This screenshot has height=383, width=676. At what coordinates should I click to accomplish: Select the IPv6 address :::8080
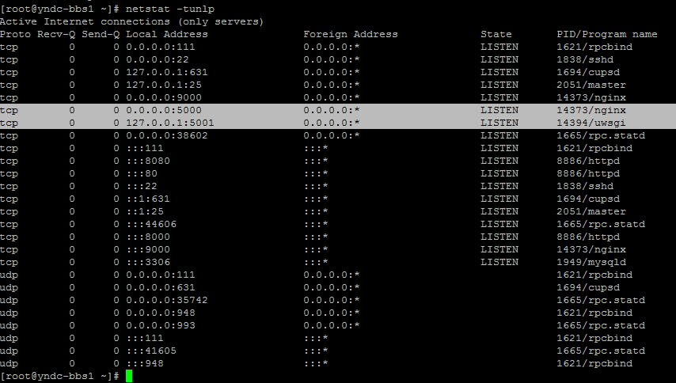point(148,161)
